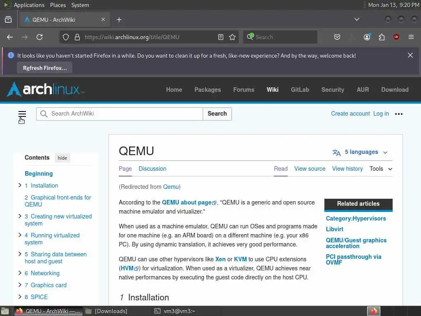Open the 5 languages dropdown
Image resolution: width=421 pixels, height=316 pixels.
coord(360,152)
